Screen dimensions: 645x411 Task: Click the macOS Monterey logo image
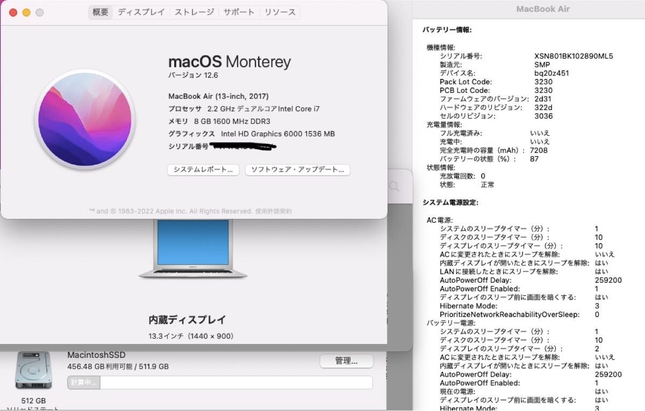(85, 119)
